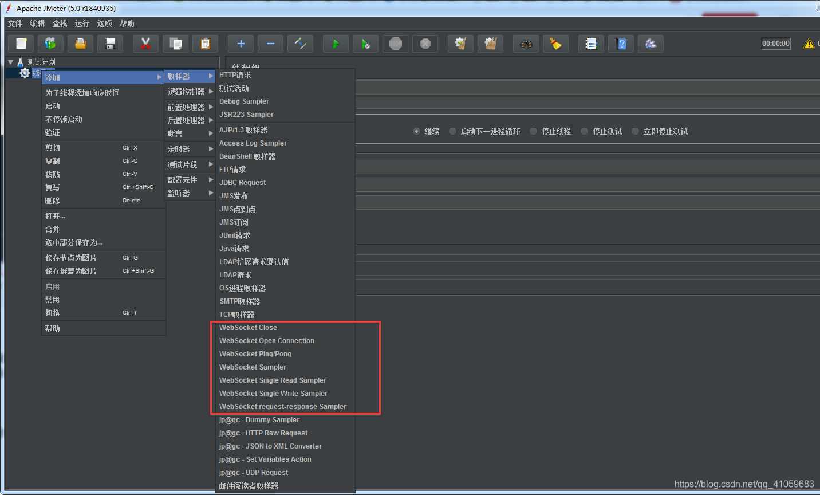Click the 00:00:00 elapsed time field
Viewport: 820px width, 495px height.
tap(776, 44)
